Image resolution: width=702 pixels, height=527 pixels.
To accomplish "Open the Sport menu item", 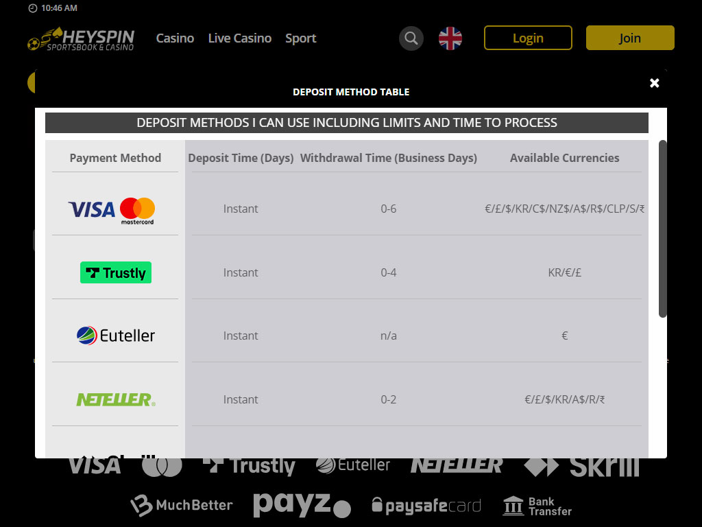I will click(x=301, y=38).
